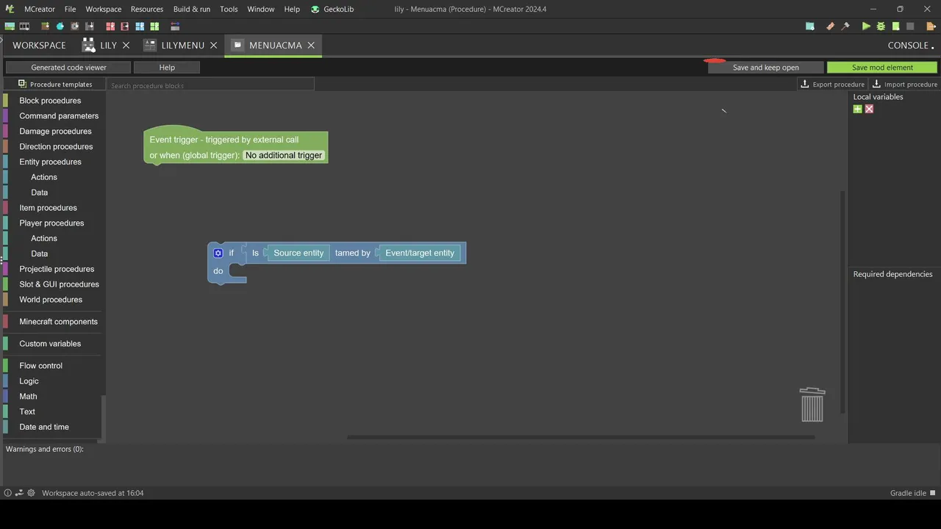Image resolution: width=941 pixels, height=529 pixels.
Task: Click the export file icon in the top-right toolbar
Action: [931, 26]
